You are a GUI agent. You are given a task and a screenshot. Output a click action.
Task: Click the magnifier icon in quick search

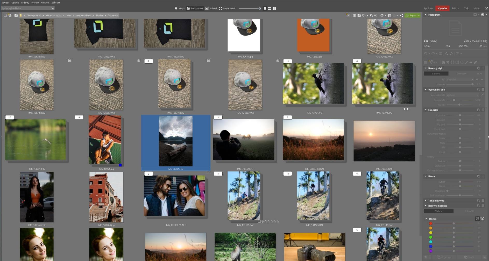[x=53, y=8]
